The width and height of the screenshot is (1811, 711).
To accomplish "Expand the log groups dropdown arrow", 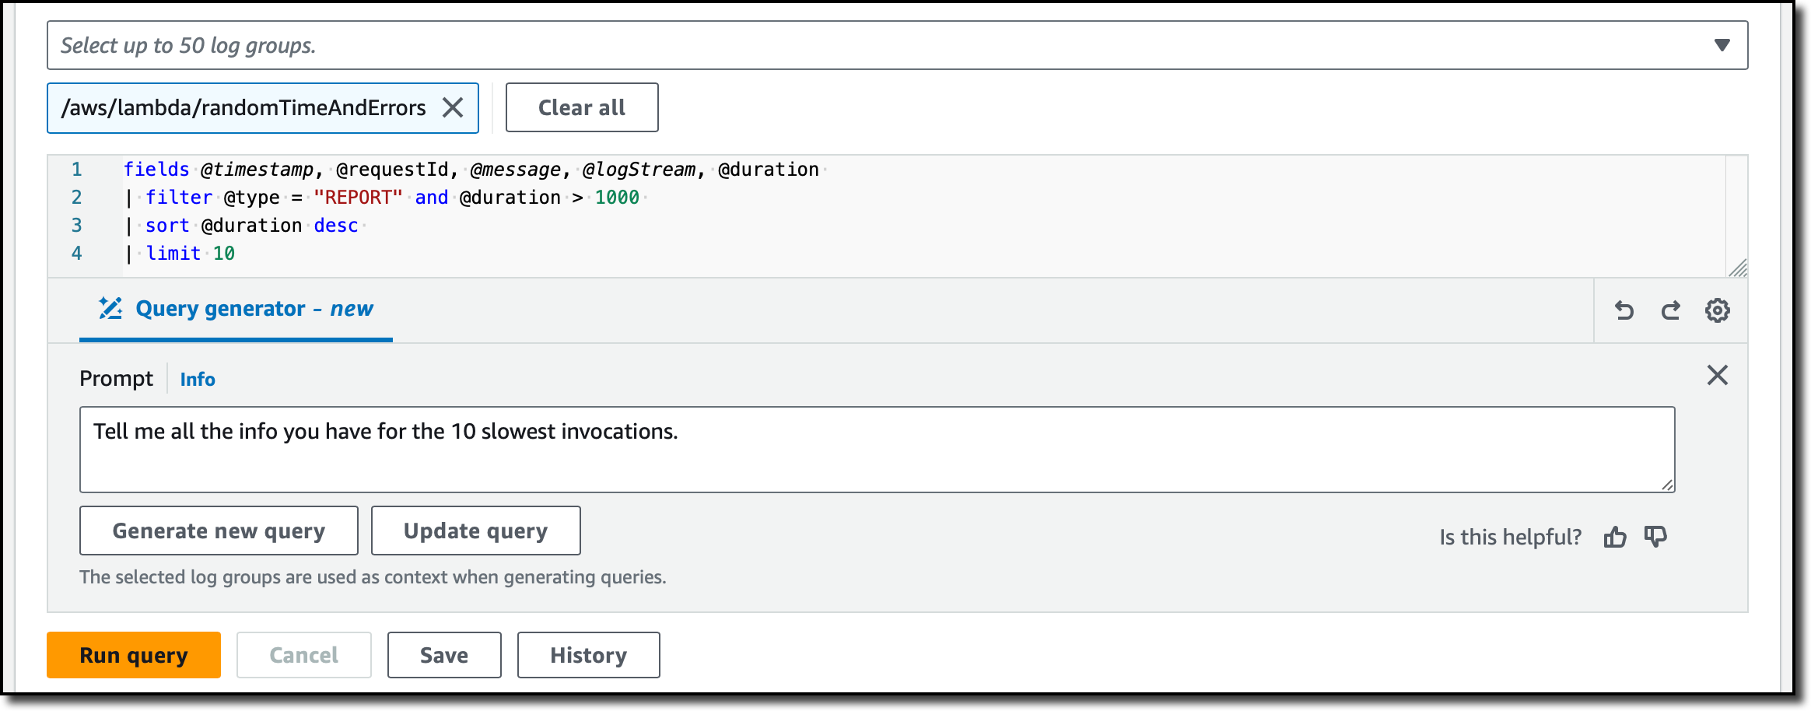I will click(x=1722, y=45).
